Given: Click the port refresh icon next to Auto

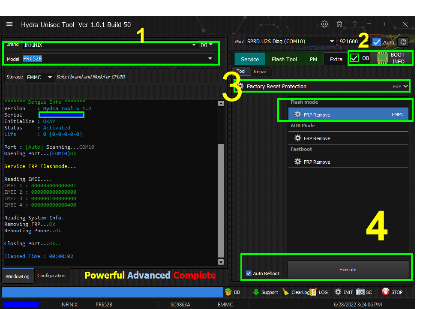Looking at the screenshot, I should pyautogui.click(x=403, y=42).
